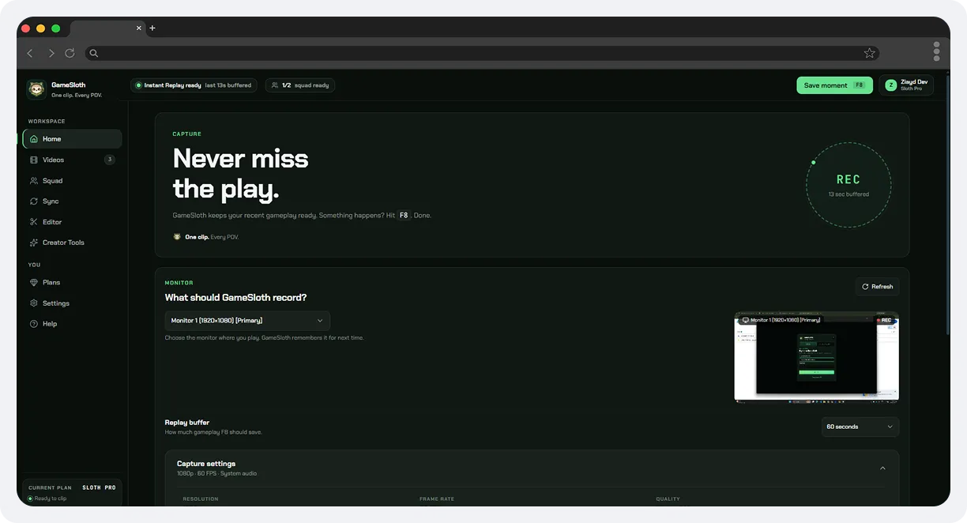
Task: Go to Home in the sidebar
Action: (73, 139)
